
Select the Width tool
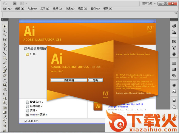click(x=4, y=90)
